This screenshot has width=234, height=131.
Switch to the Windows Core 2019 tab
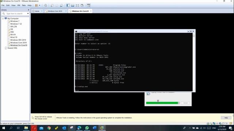[55, 11]
